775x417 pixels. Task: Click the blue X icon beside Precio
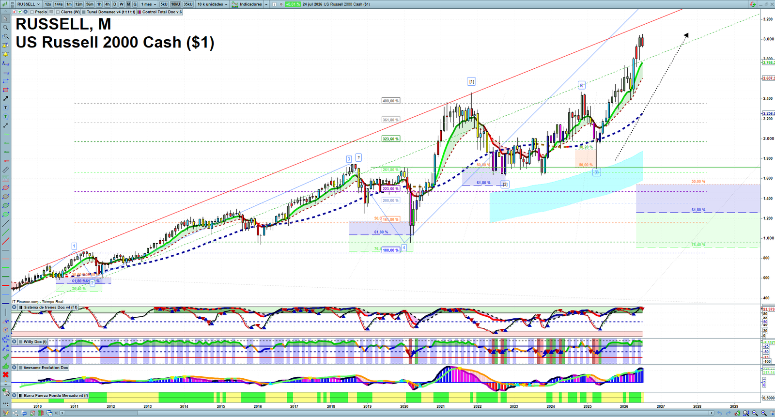25,12
